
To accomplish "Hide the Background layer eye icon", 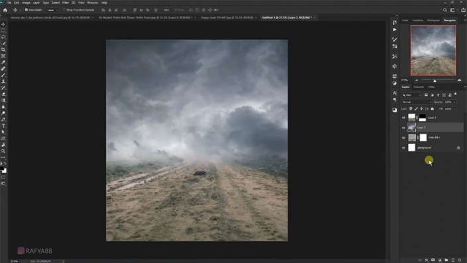I will (403, 147).
